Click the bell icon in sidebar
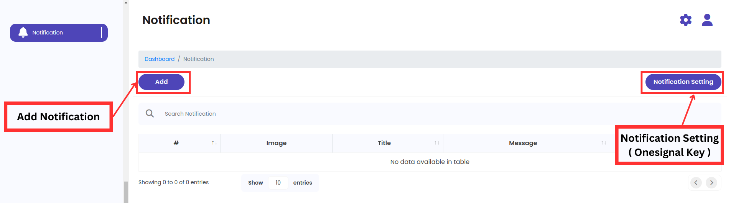Image resolution: width=731 pixels, height=203 pixels. (x=23, y=33)
